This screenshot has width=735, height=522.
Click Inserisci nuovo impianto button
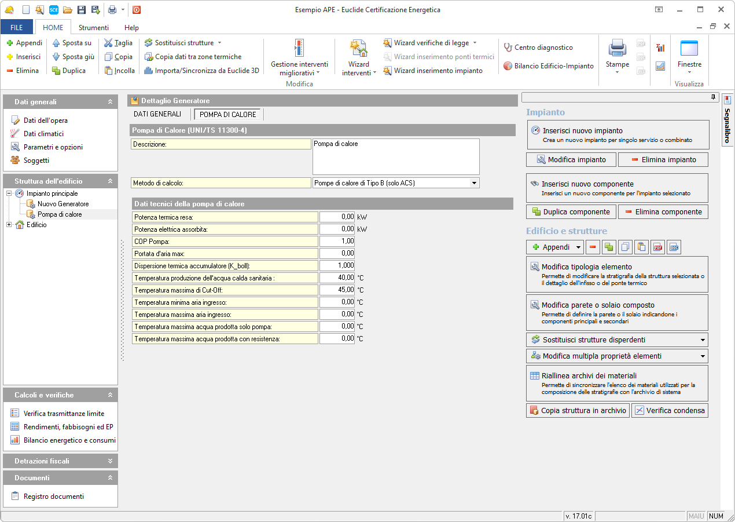618,135
